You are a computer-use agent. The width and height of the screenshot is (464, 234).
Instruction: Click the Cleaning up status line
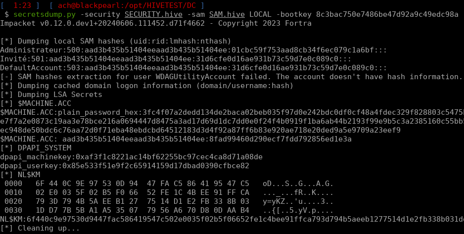click(x=40, y=228)
